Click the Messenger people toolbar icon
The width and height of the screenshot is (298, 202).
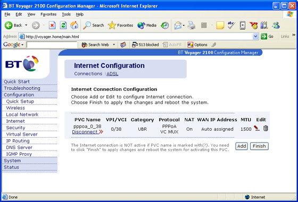(276, 26)
